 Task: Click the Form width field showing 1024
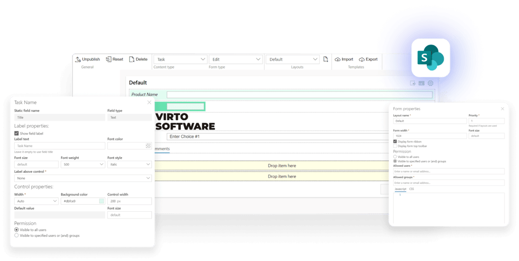point(430,136)
